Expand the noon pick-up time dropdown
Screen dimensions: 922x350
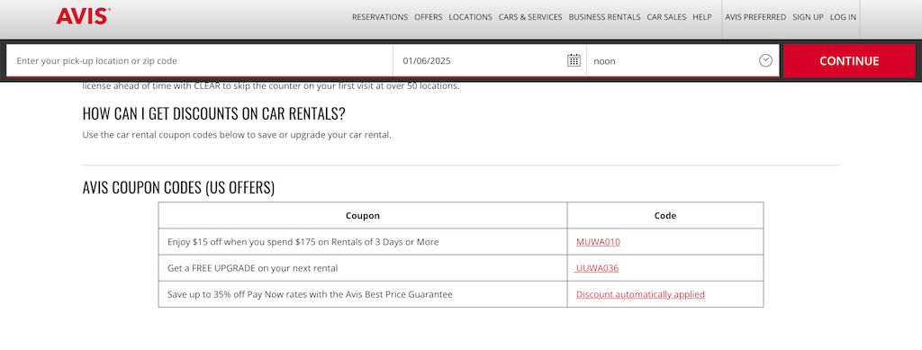[x=682, y=60]
